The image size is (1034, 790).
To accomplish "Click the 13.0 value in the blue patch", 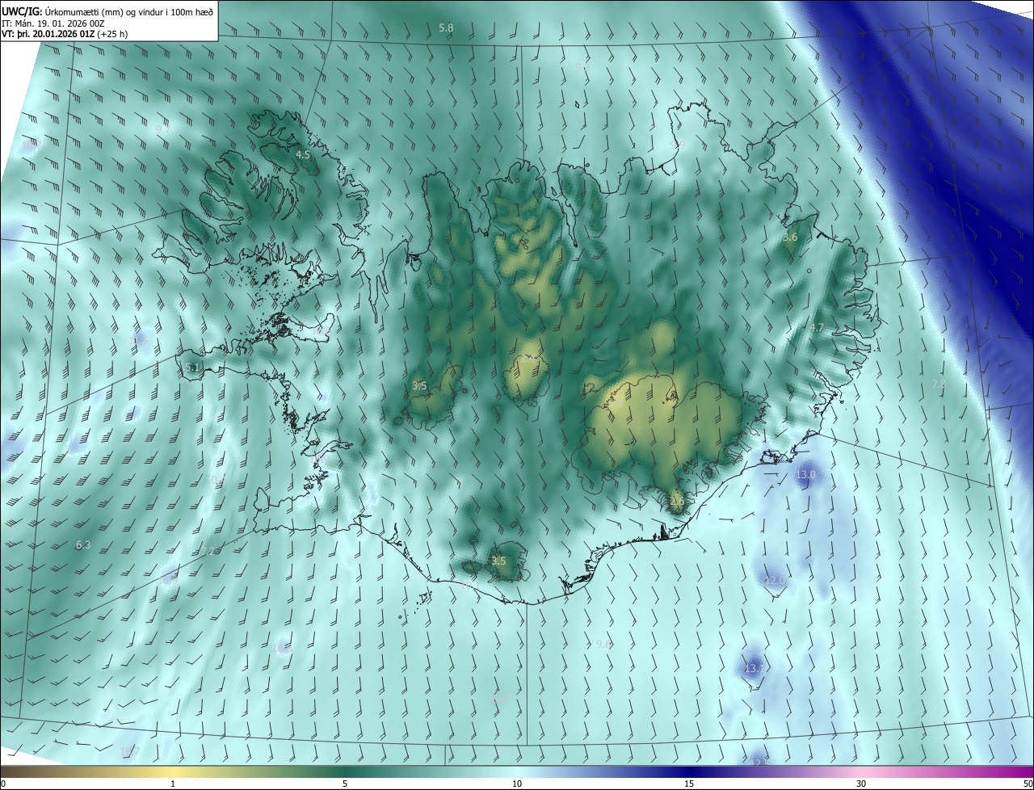I will [805, 475].
